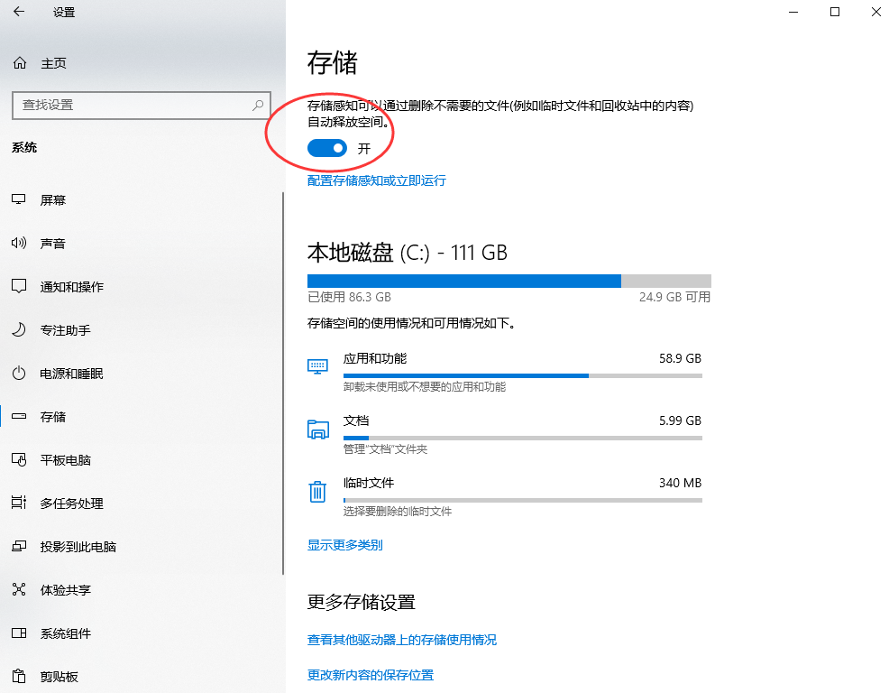The height and width of the screenshot is (693, 889).
Task: Click the 主页 home label
Action: point(53,63)
